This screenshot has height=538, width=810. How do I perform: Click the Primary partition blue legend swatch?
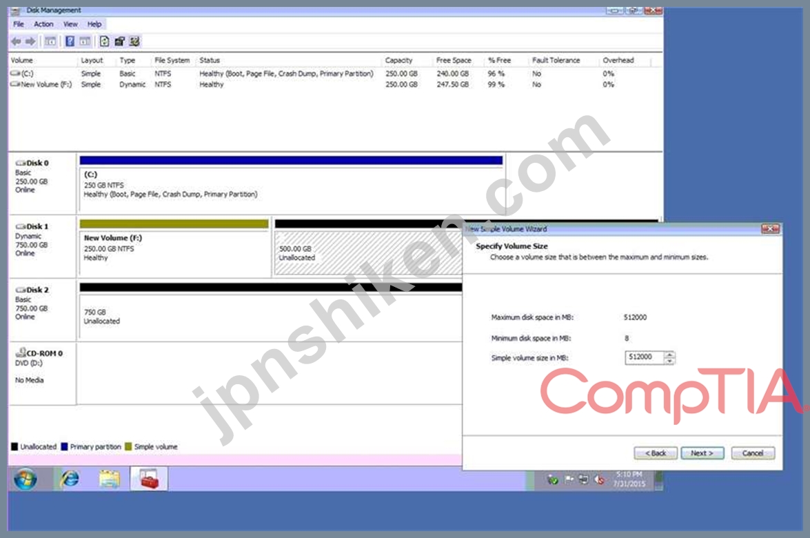pyautogui.click(x=64, y=446)
